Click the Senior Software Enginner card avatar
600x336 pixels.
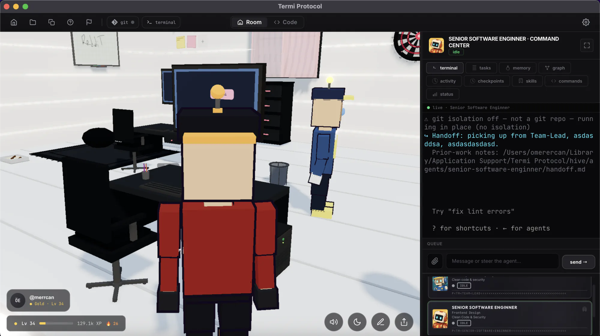440,319
